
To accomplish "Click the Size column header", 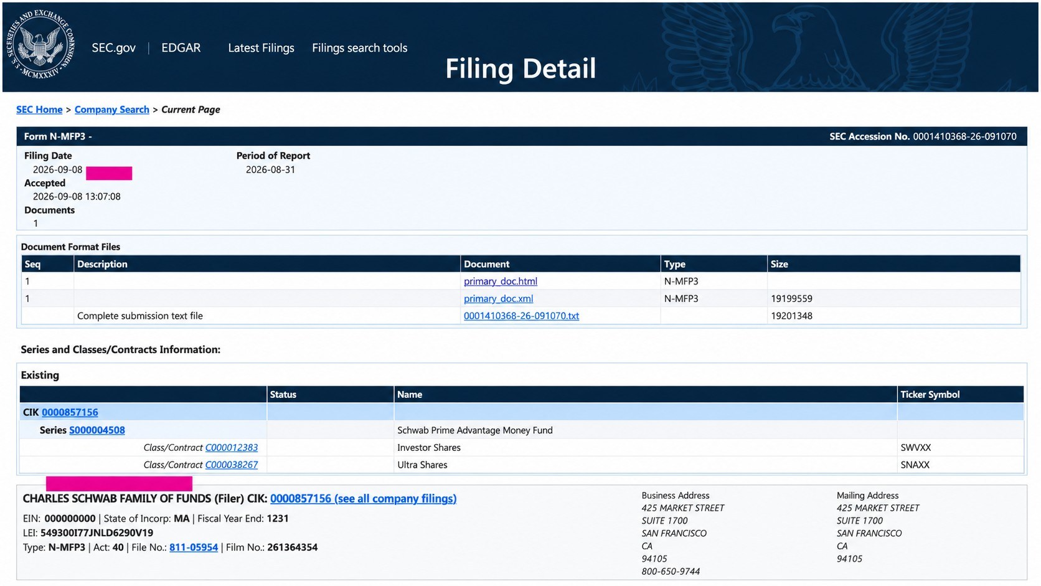I will [x=779, y=264].
